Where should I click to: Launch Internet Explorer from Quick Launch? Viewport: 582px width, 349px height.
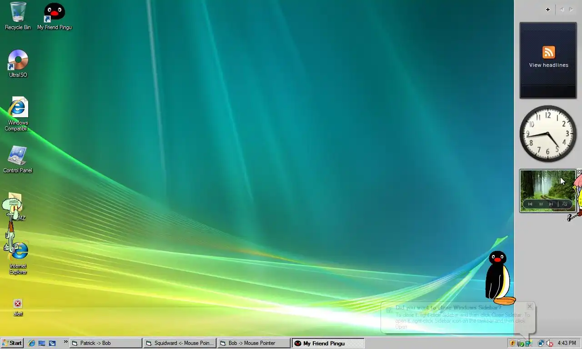click(x=31, y=343)
